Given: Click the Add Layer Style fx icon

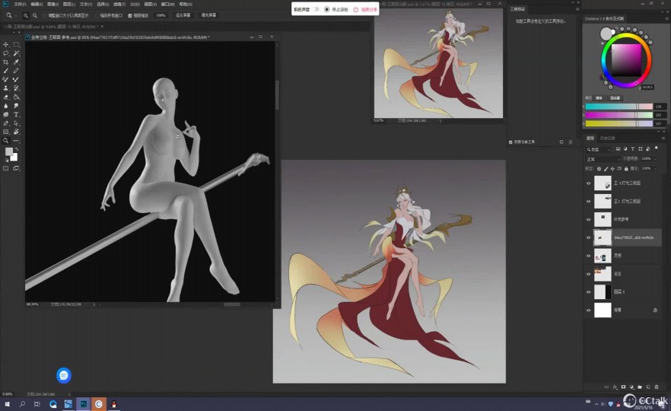Looking at the screenshot, I should tap(615, 387).
